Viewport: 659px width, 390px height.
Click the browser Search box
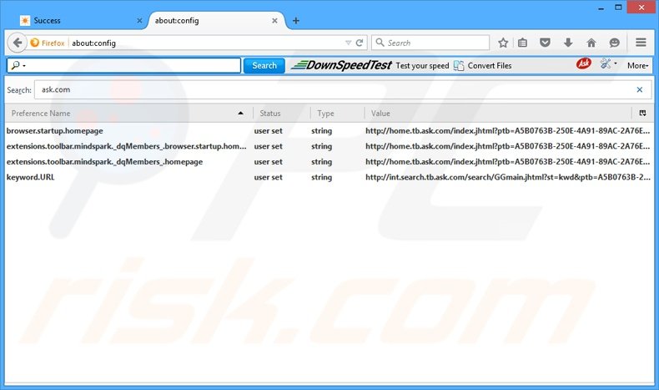click(x=430, y=43)
